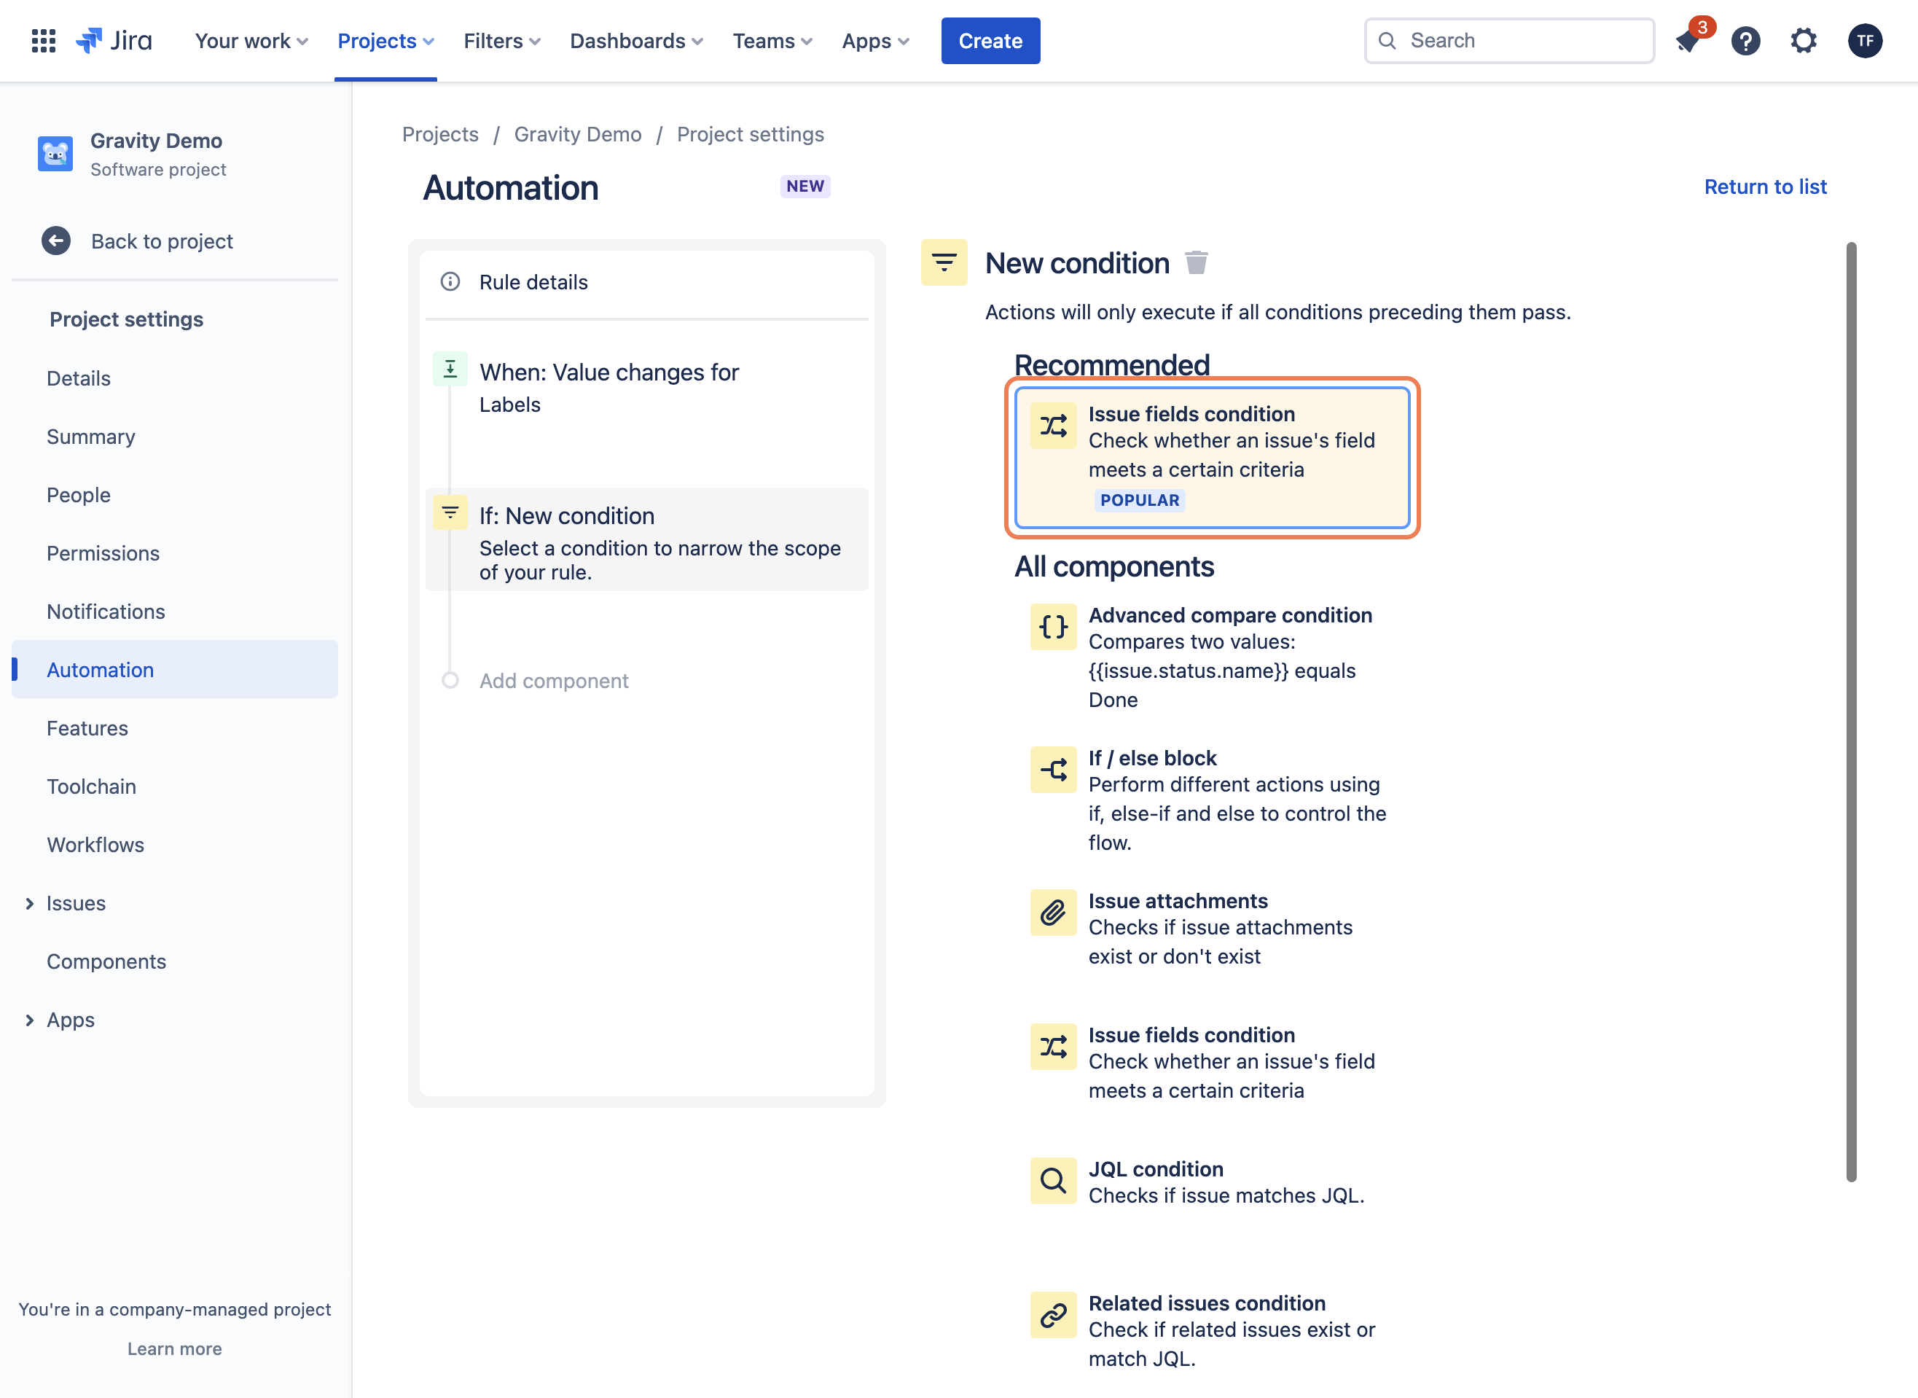Click the Labels trigger icon in rule

tap(450, 369)
